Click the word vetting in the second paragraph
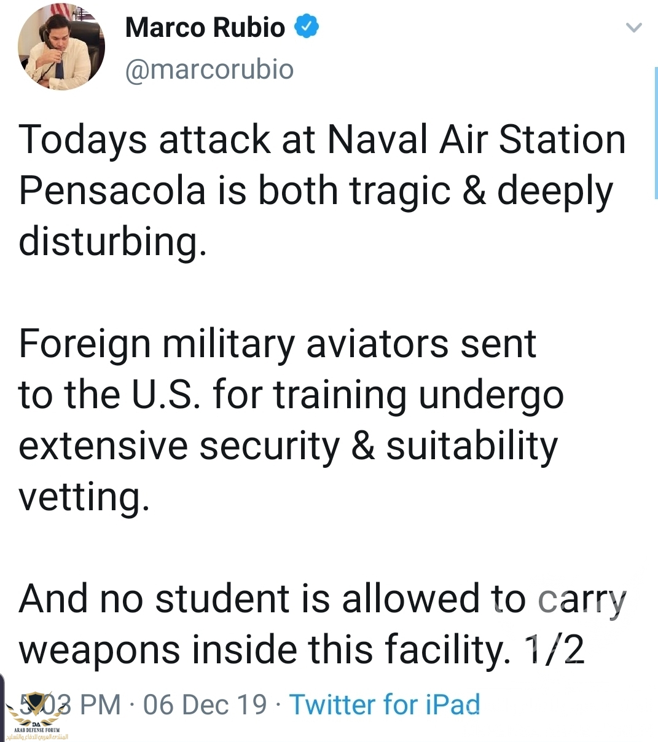The image size is (658, 742). [x=84, y=496]
